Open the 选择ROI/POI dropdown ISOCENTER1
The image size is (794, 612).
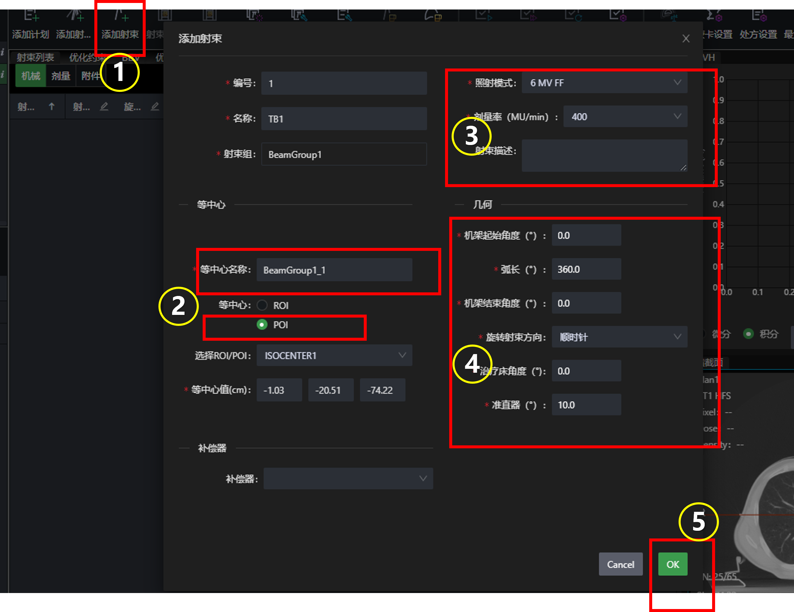pos(334,355)
